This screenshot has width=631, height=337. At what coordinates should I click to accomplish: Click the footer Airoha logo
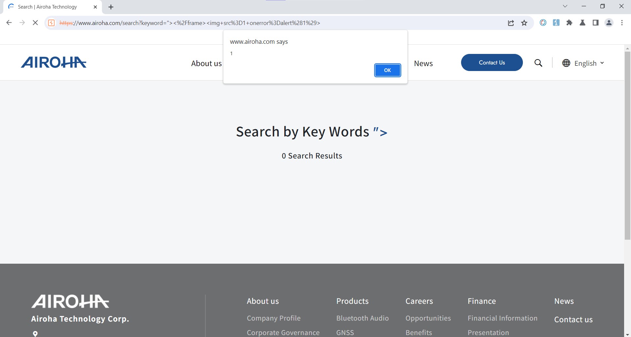(70, 301)
